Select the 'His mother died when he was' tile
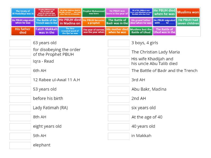 (118, 31)
